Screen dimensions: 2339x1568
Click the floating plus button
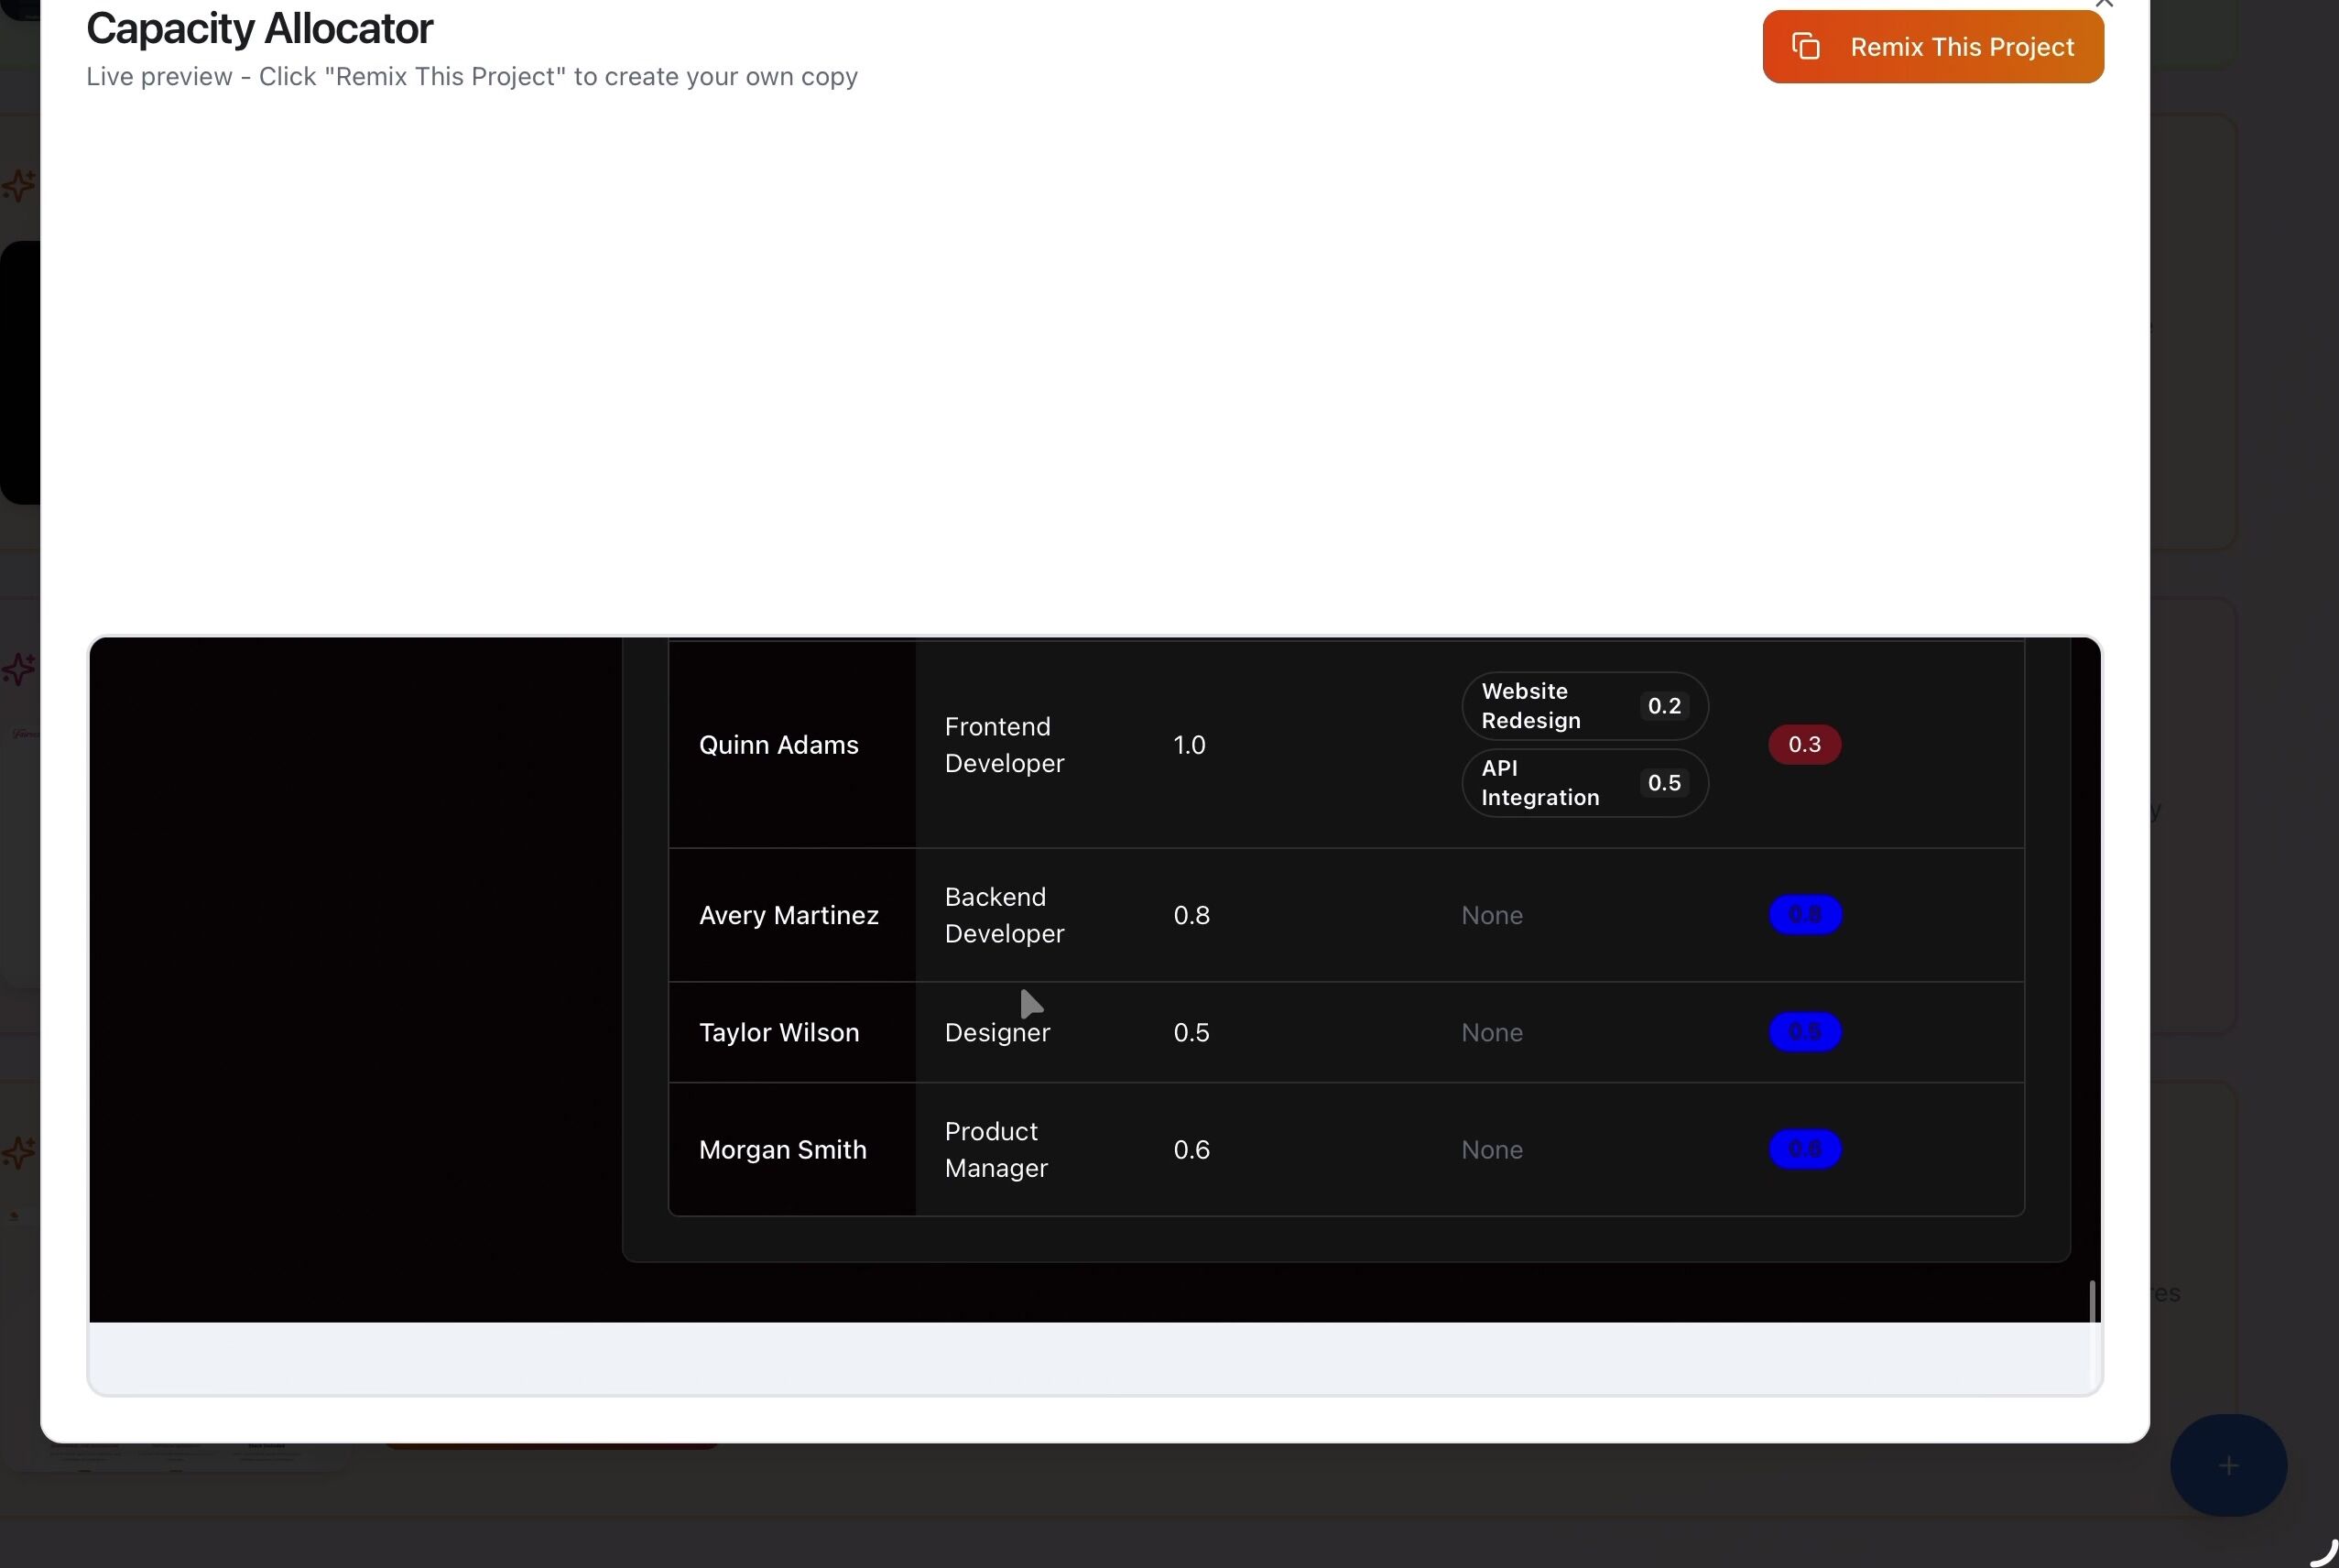coord(2227,1465)
